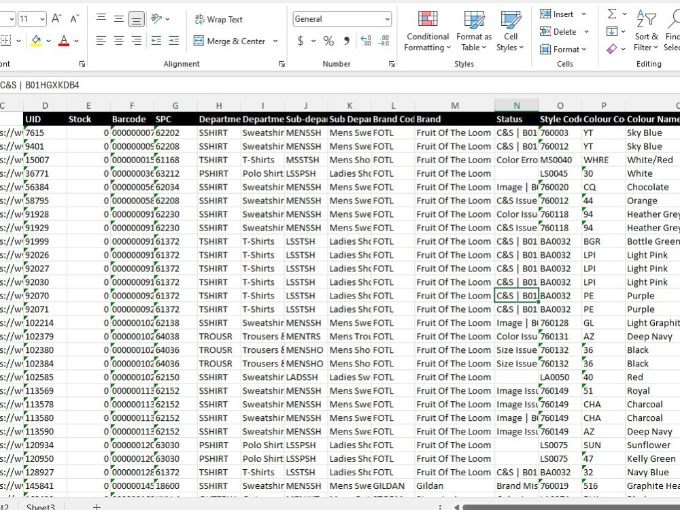Screen dimensions: 680x510
Task: Click Merge & Center button
Action: point(230,41)
